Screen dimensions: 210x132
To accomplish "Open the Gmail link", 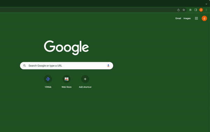I will tap(178, 18).
